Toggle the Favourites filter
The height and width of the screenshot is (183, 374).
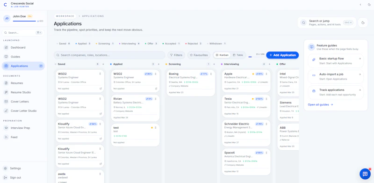point(199,55)
